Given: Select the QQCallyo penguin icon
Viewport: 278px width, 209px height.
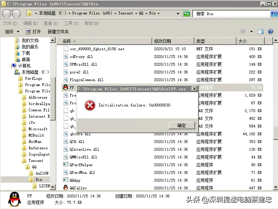Looking at the screenshot, I should [x=66, y=188].
